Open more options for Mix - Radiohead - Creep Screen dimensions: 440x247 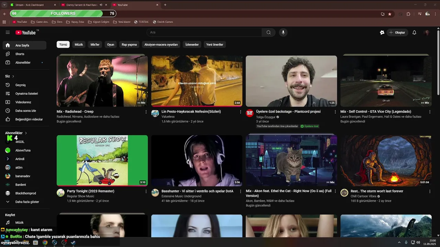pos(146,112)
